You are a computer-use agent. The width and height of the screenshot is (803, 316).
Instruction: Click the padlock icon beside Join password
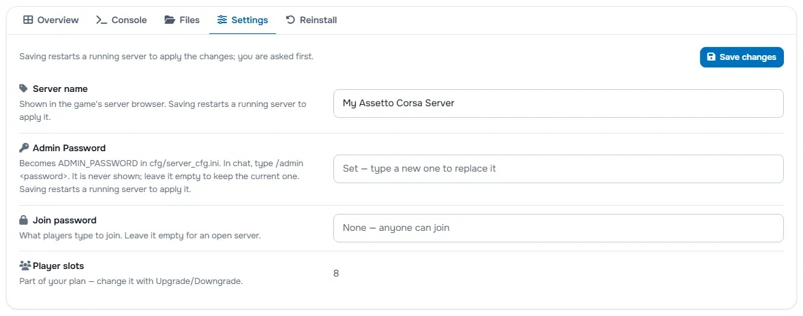click(24, 221)
